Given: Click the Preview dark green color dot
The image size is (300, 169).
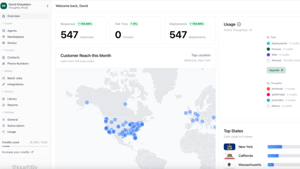Looking at the screenshot, I should click(268, 49).
